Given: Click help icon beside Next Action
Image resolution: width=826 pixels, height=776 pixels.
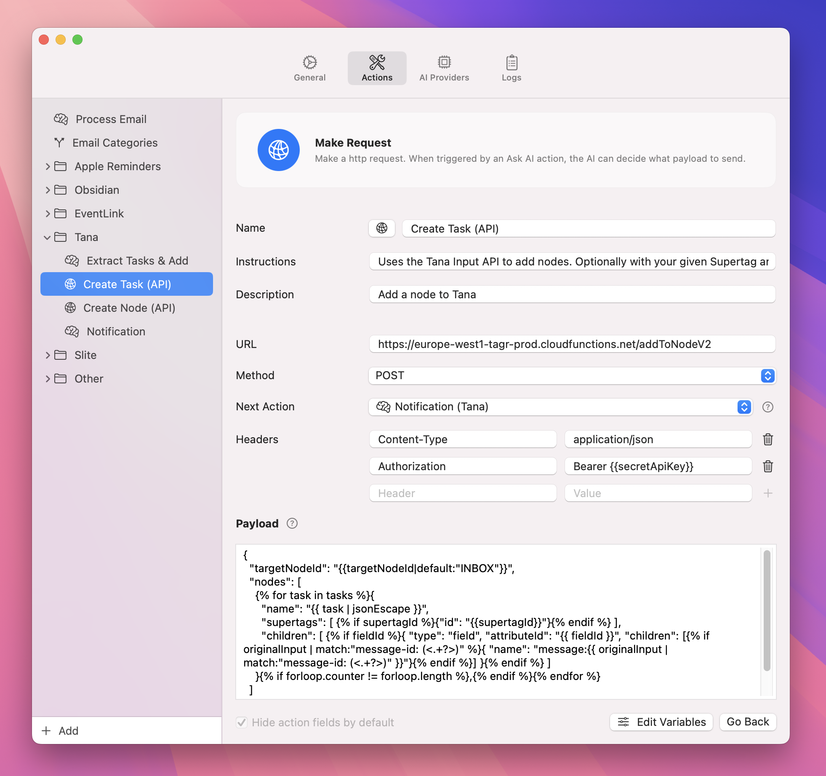Looking at the screenshot, I should [x=767, y=407].
